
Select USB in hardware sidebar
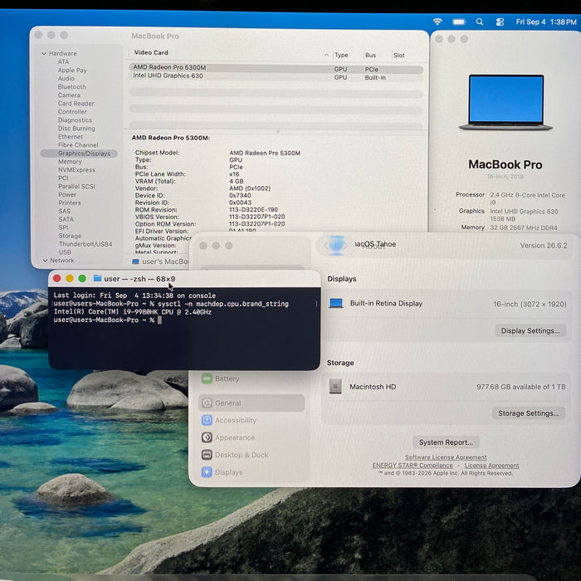click(65, 252)
